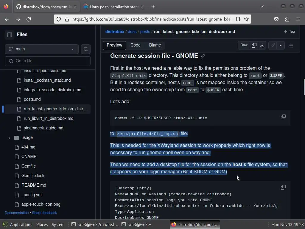Copy the chown command code block
The image size is (305, 229).
pyautogui.click(x=283, y=117)
